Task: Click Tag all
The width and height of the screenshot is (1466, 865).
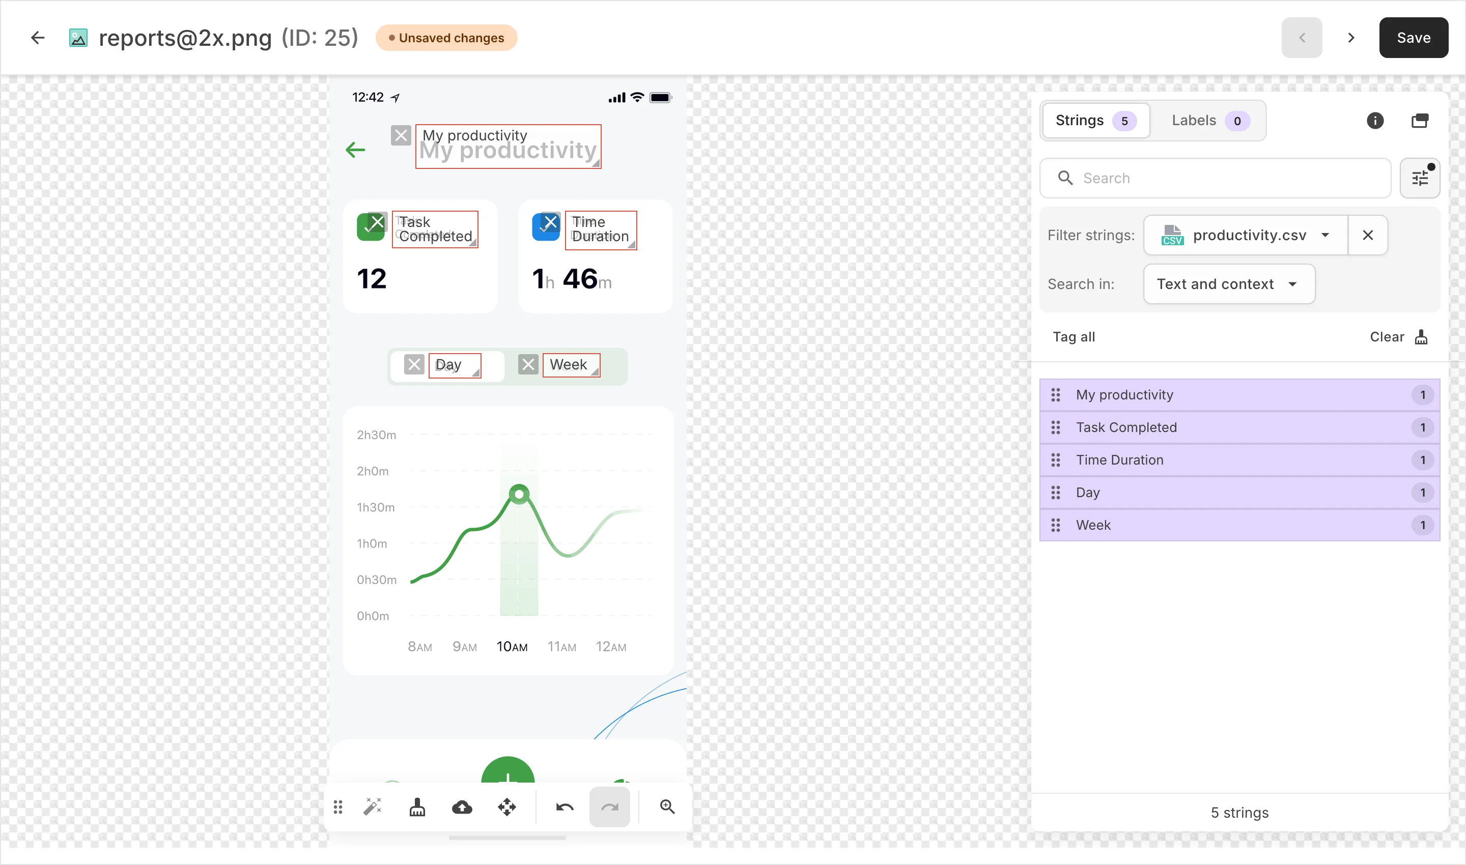Action: click(1074, 337)
